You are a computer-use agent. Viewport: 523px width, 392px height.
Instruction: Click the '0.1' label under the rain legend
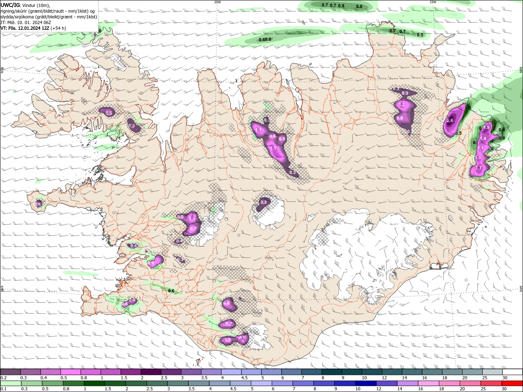coord(4,389)
